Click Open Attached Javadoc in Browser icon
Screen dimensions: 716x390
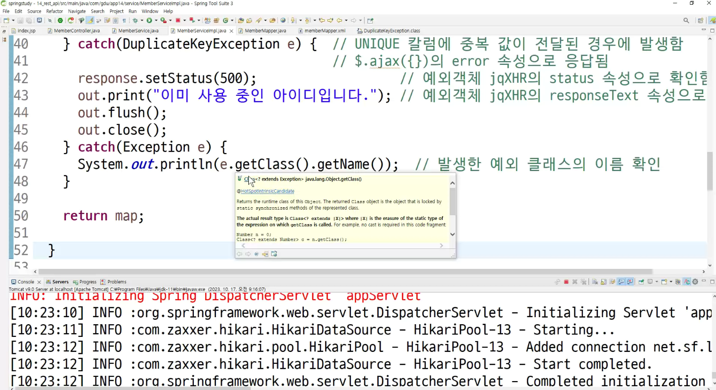(x=274, y=254)
